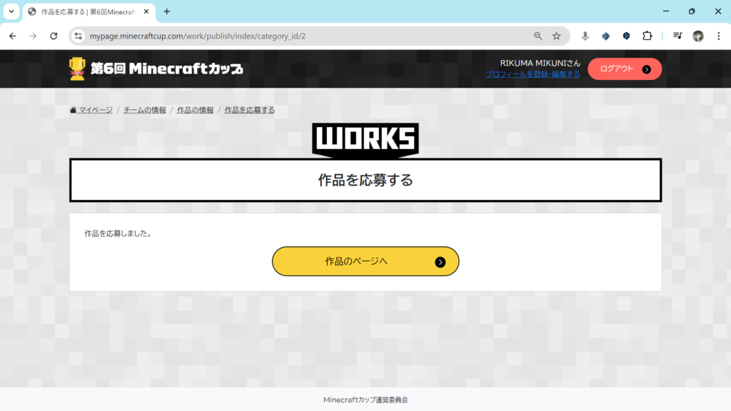Open the Chrome profile avatar
This screenshot has width=731, height=411.
pyautogui.click(x=698, y=36)
